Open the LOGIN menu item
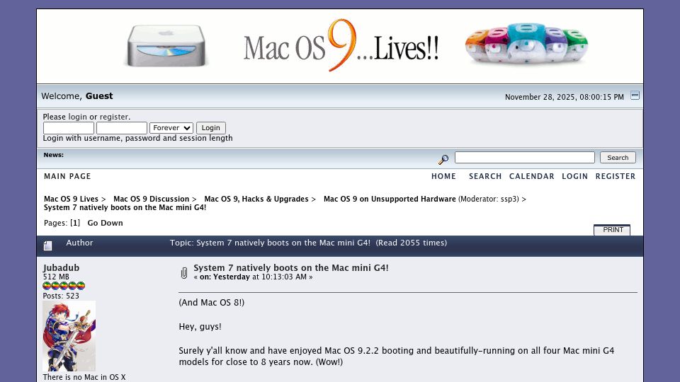 point(575,176)
